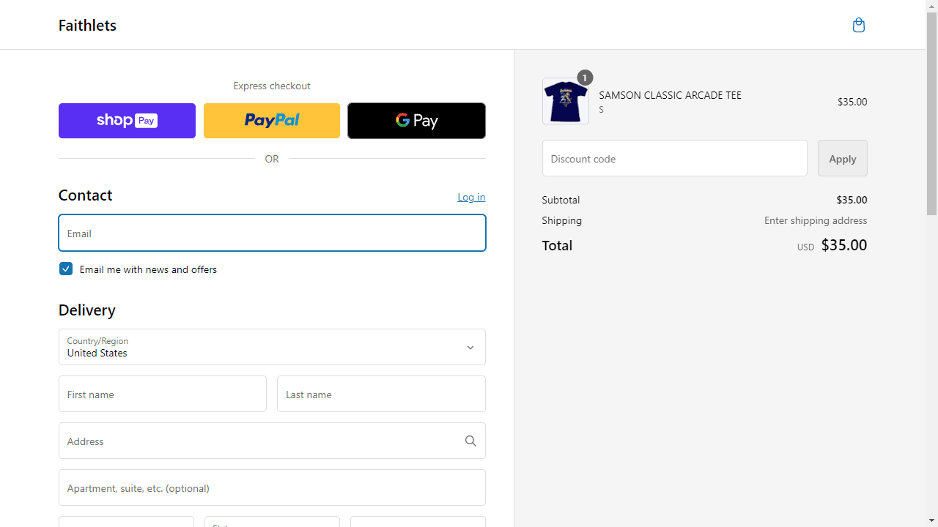Viewport: 938px width, 527px height.
Task: Click the Express checkout heading
Action: coord(272,86)
